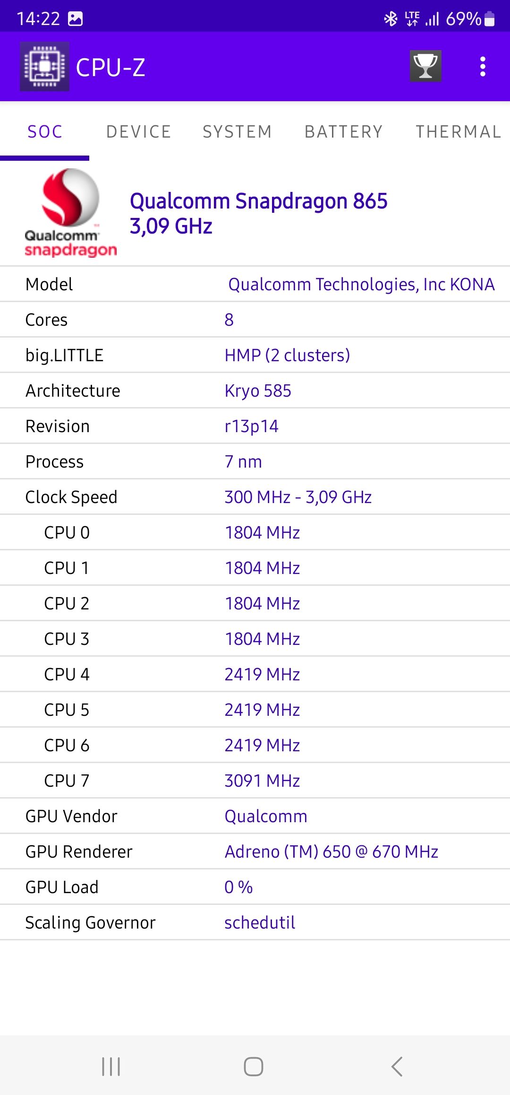The width and height of the screenshot is (510, 1095).
Task: Tap the CPU 7 3091 MHz row
Action: pos(255,781)
